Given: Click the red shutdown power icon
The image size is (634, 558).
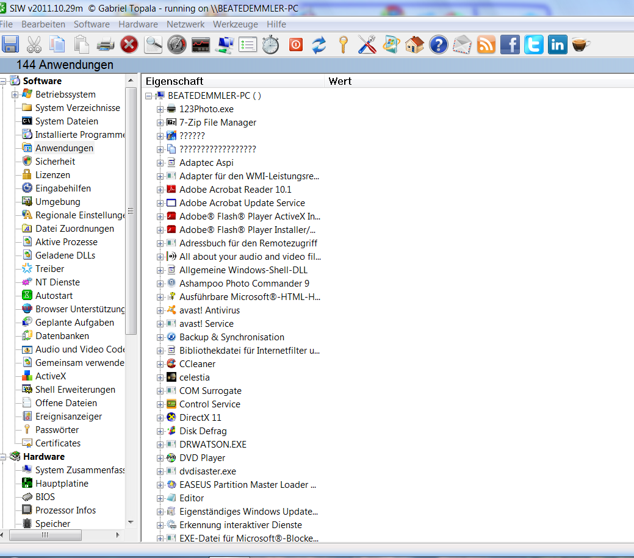Looking at the screenshot, I should (x=296, y=45).
